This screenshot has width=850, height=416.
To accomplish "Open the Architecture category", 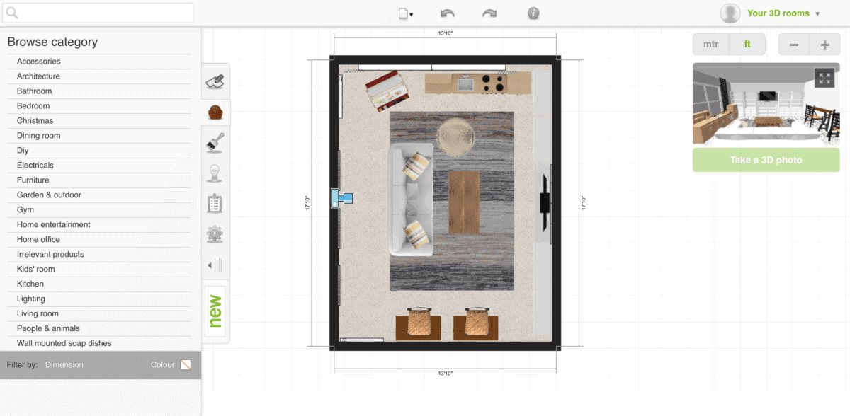I will coord(38,76).
